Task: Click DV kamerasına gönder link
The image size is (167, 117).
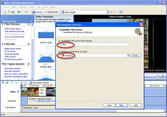Action: click(x=13, y=59)
